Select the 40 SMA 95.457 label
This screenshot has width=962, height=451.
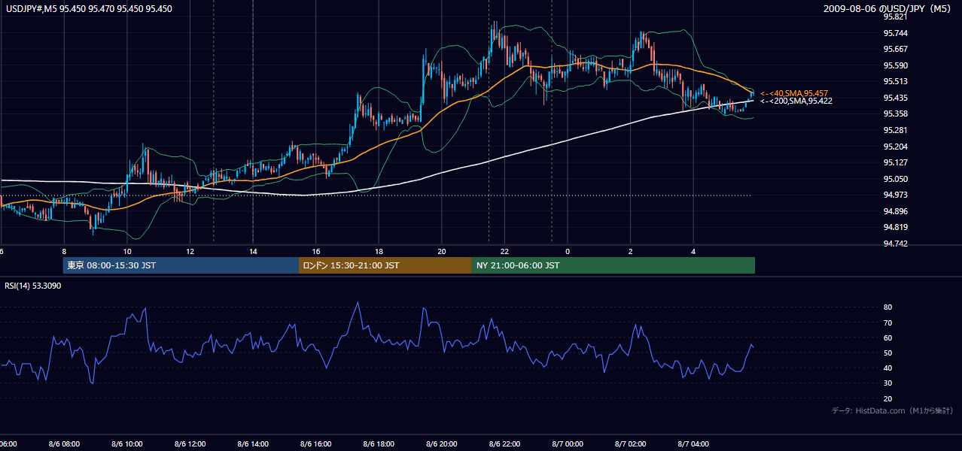click(x=793, y=93)
